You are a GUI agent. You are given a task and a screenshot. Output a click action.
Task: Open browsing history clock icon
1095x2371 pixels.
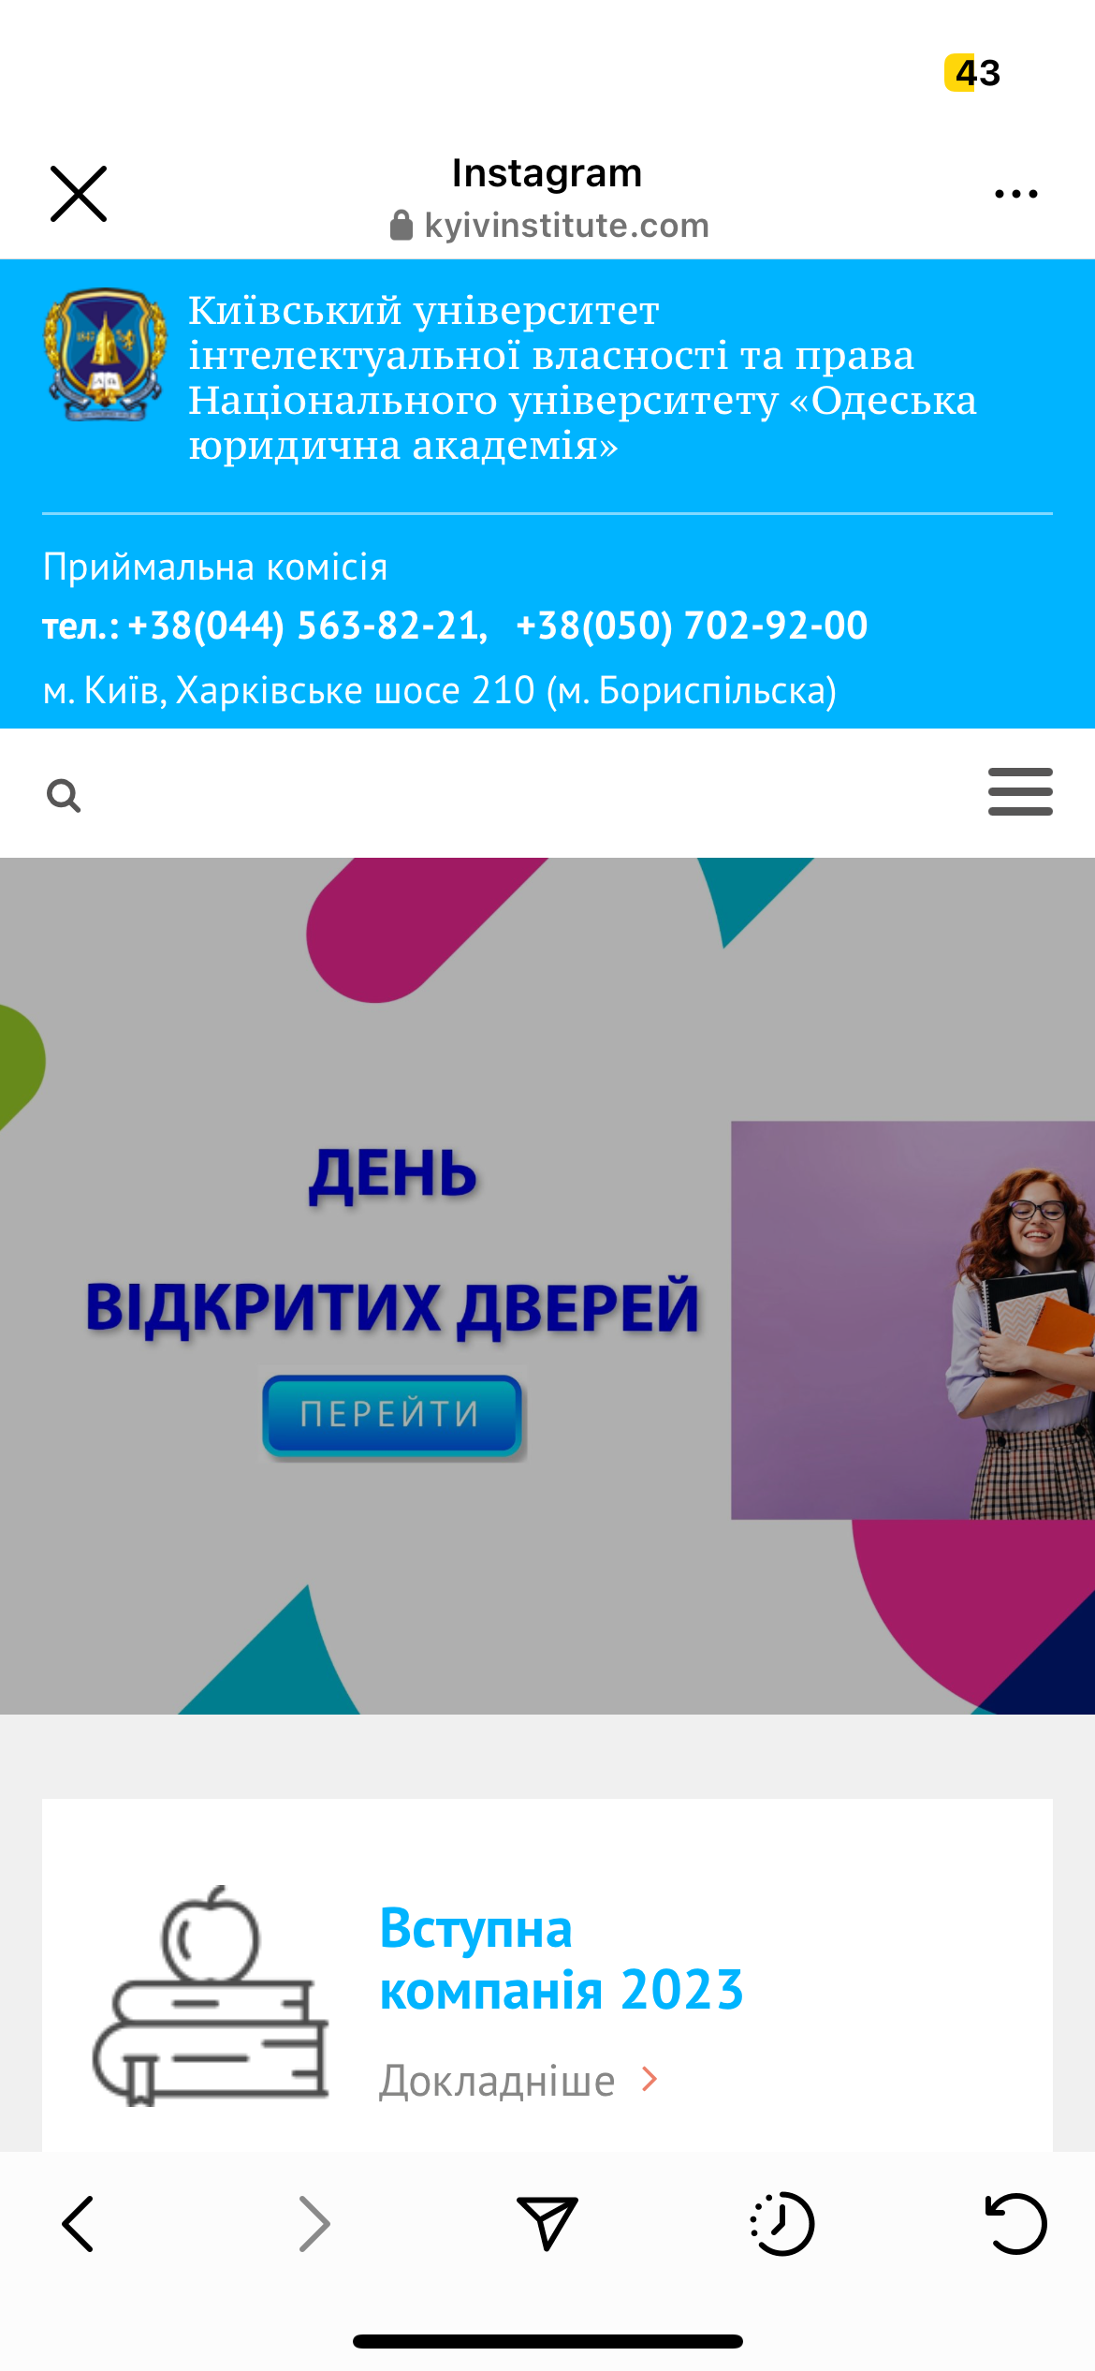point(782,2223)
